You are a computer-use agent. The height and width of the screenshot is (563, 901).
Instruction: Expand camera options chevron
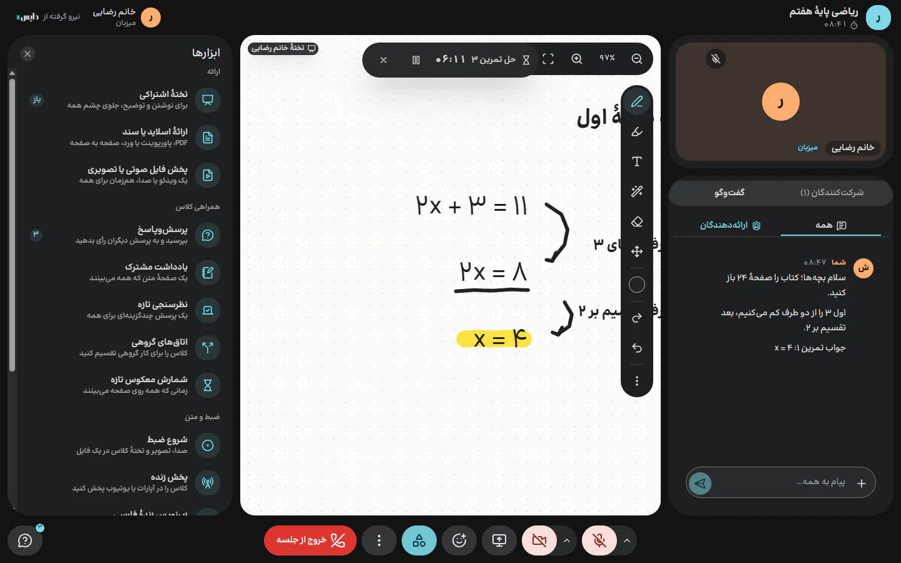567,540
